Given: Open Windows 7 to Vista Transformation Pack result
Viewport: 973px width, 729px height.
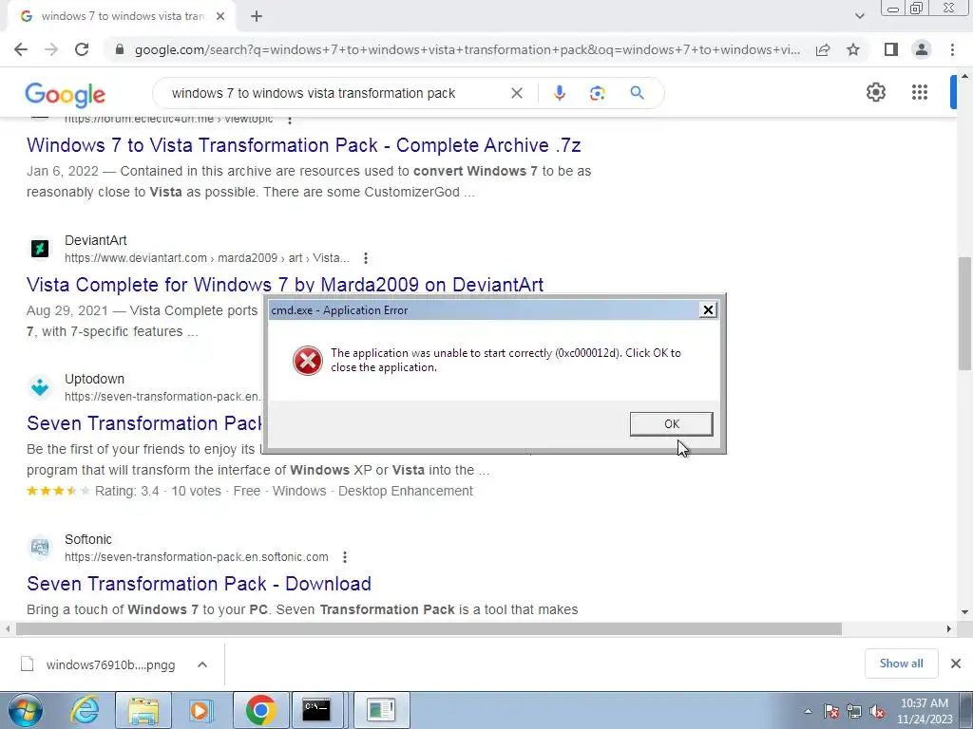Looking at the screenshot, I should tap(303, 145).
